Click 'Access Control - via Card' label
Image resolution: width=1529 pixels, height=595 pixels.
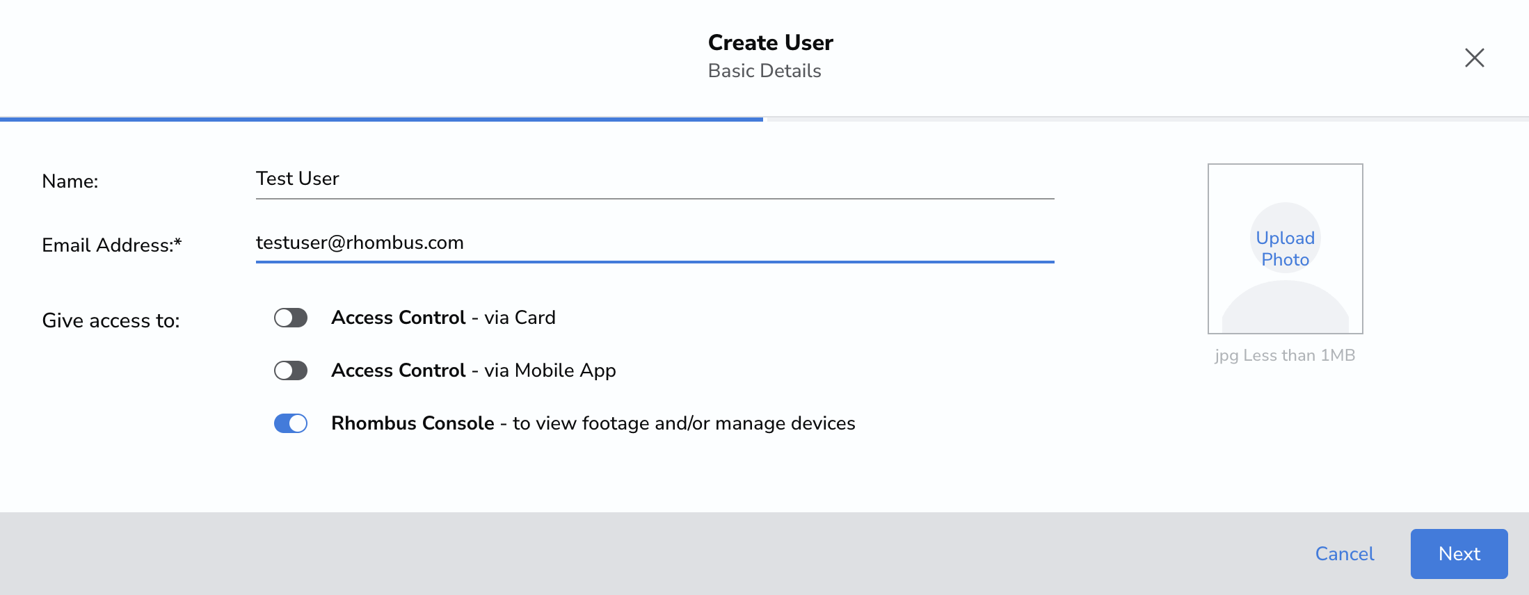[x=443, y=318]
